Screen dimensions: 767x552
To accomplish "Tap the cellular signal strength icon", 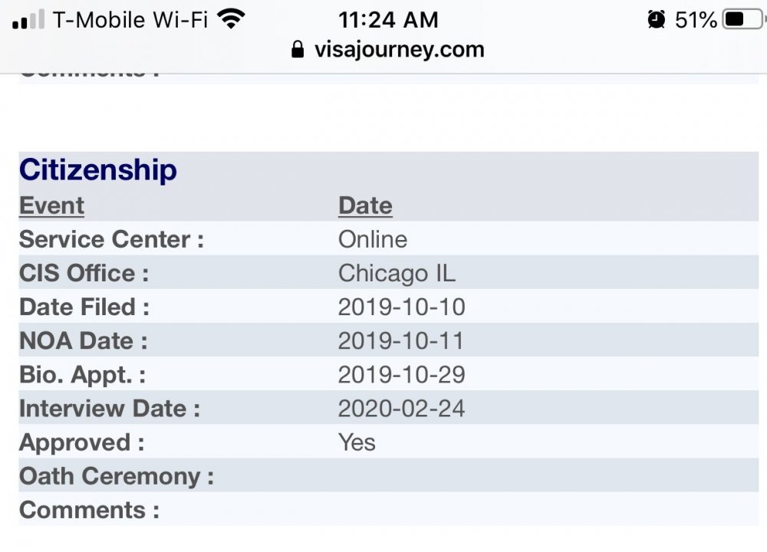I will [28, 19].
